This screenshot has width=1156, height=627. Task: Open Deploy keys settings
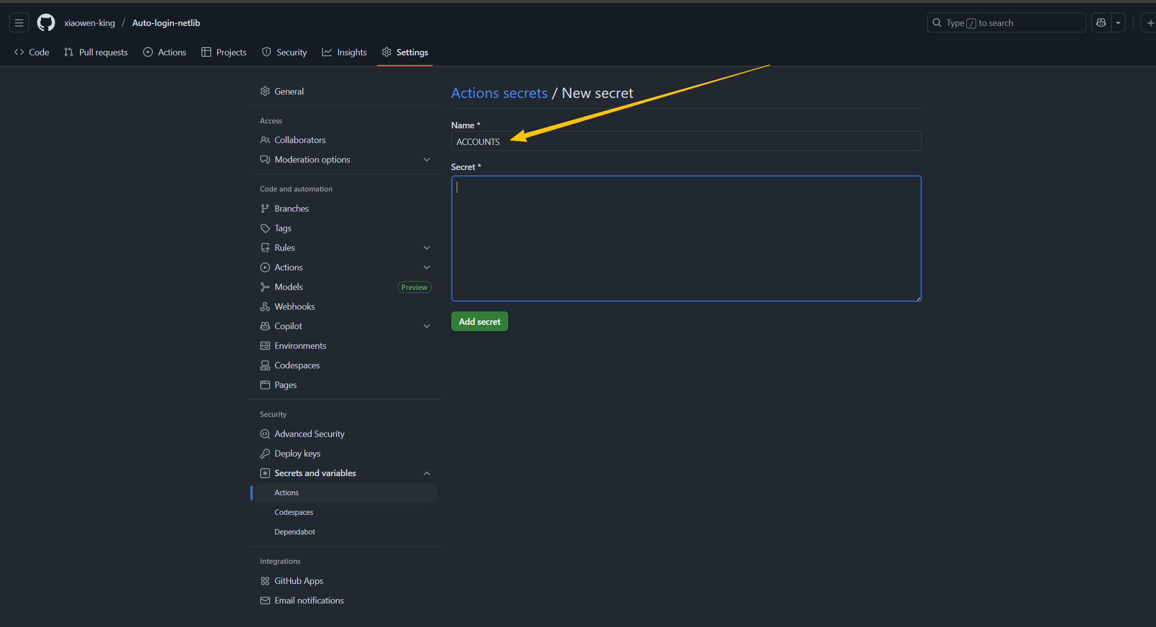point(297,454)
